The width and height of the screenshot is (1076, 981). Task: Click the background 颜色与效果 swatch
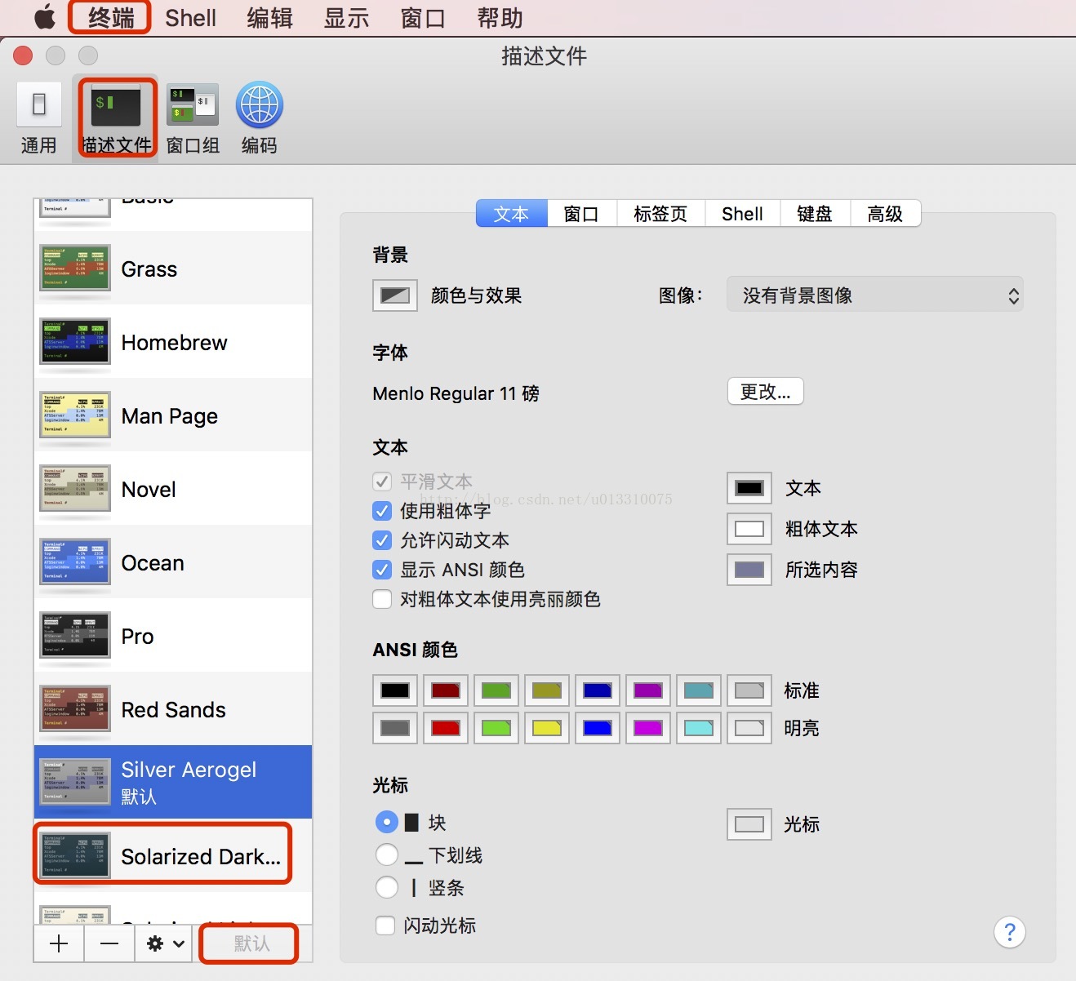[x=395, y=295]
